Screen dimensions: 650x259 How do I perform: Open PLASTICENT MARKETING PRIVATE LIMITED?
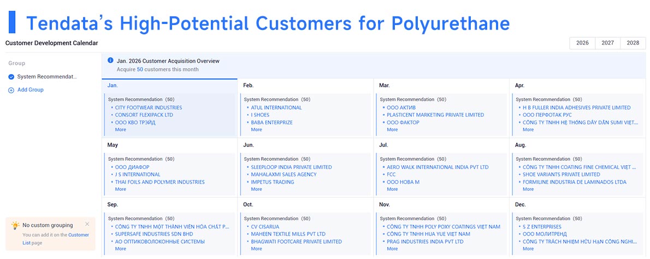point(435,115)
